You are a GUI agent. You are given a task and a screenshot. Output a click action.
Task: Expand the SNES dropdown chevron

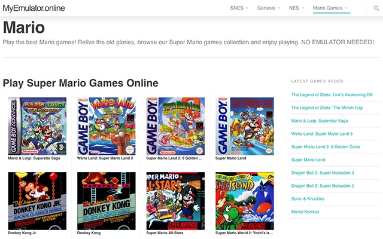247,8
